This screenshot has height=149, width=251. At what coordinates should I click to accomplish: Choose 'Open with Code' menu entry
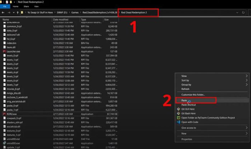190,122
